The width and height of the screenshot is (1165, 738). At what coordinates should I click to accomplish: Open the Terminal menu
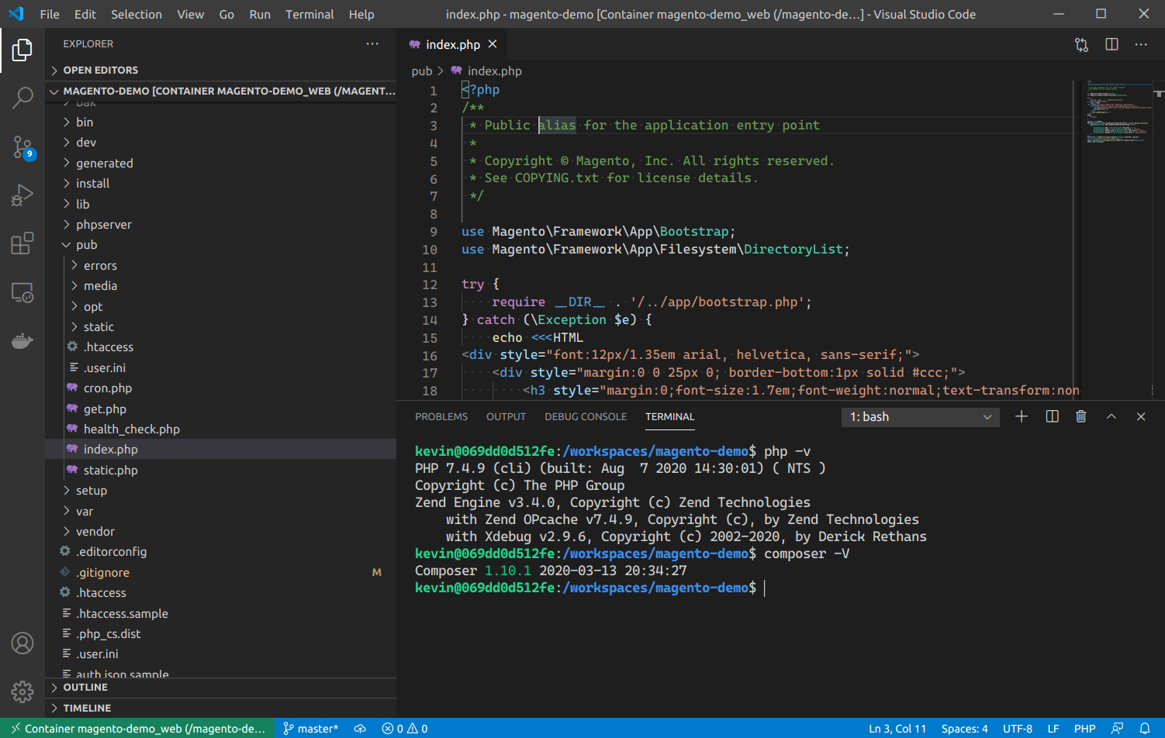click(x=309, y=14)
